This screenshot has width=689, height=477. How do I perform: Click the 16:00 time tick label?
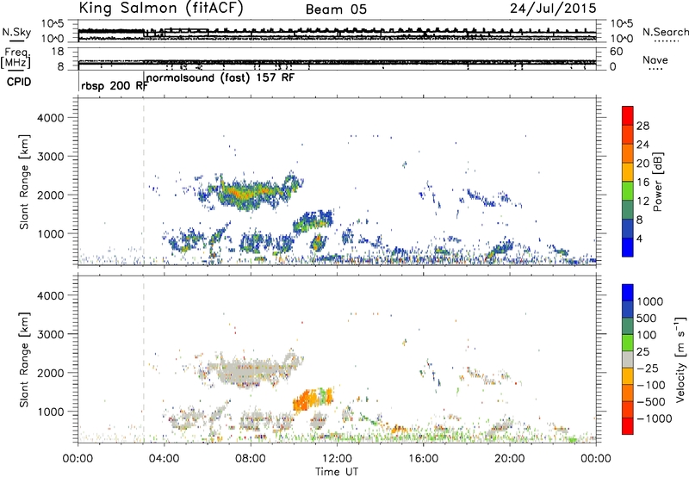click(423, 459)
